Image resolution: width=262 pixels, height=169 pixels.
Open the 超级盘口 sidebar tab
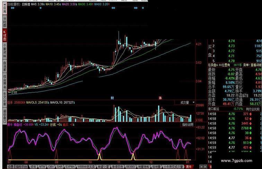pyautogui.click(x=5, y=116)
